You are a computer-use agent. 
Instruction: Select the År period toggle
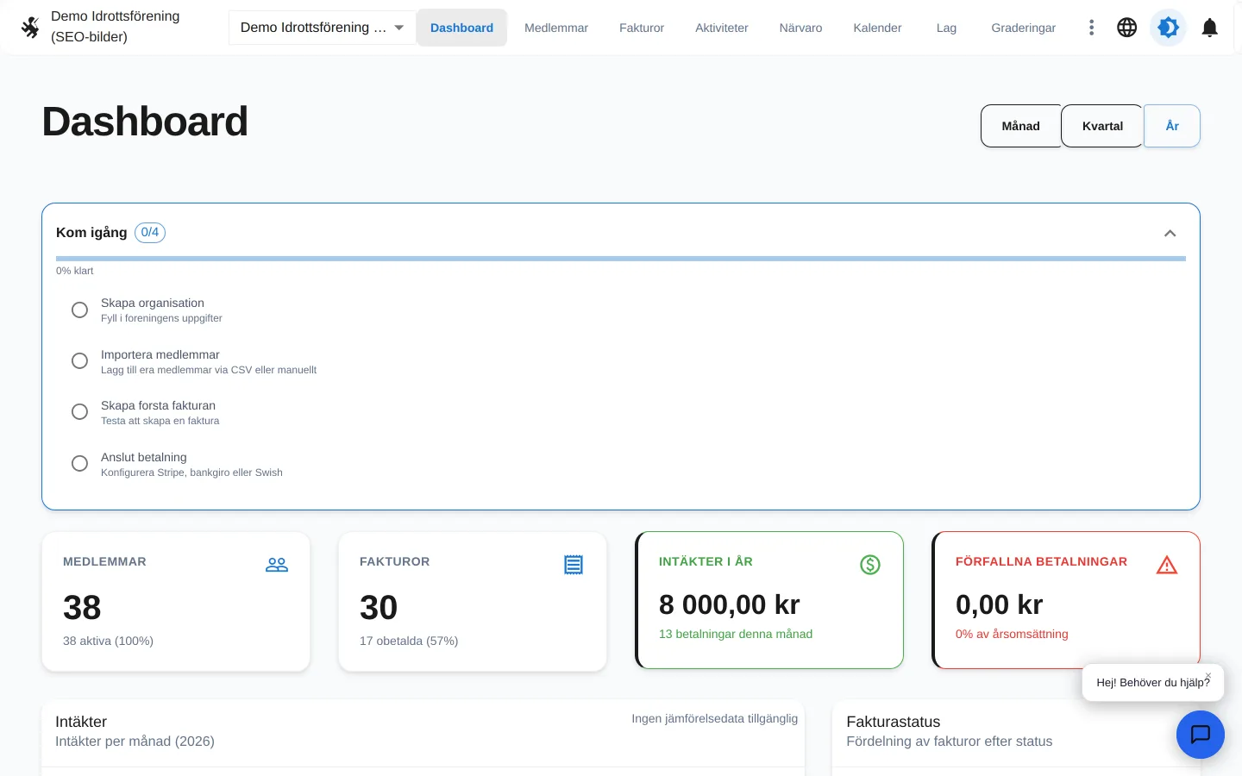click(1172, 126)
